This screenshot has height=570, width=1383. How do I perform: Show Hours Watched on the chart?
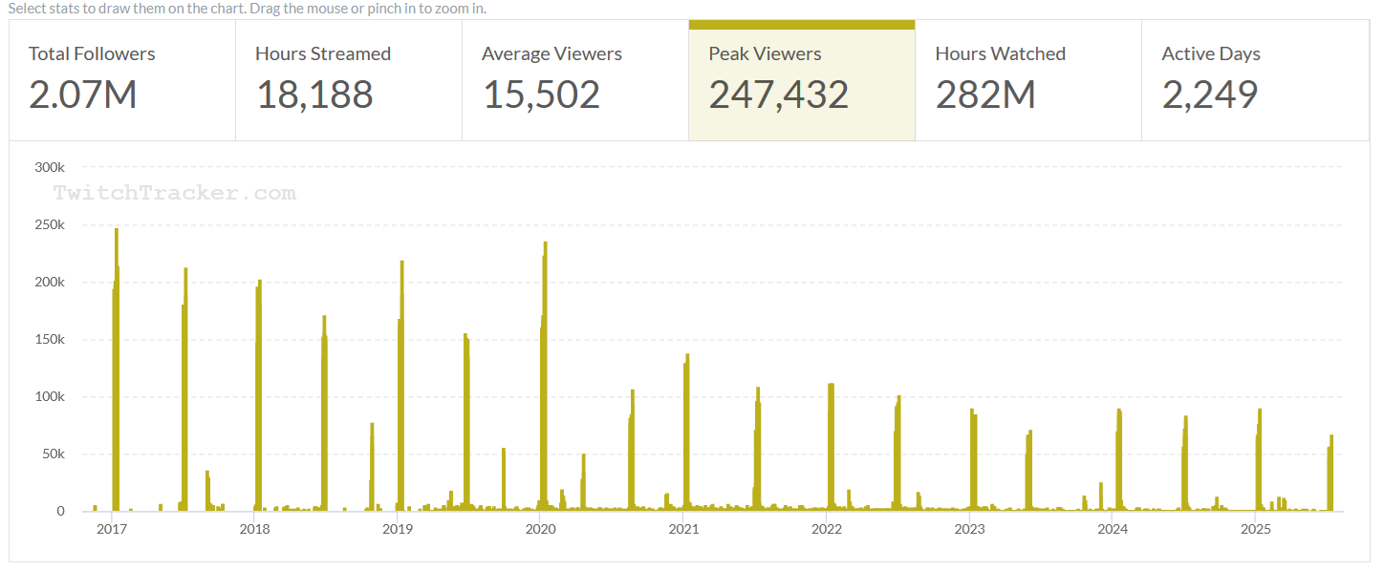(x=1028, y=80)
